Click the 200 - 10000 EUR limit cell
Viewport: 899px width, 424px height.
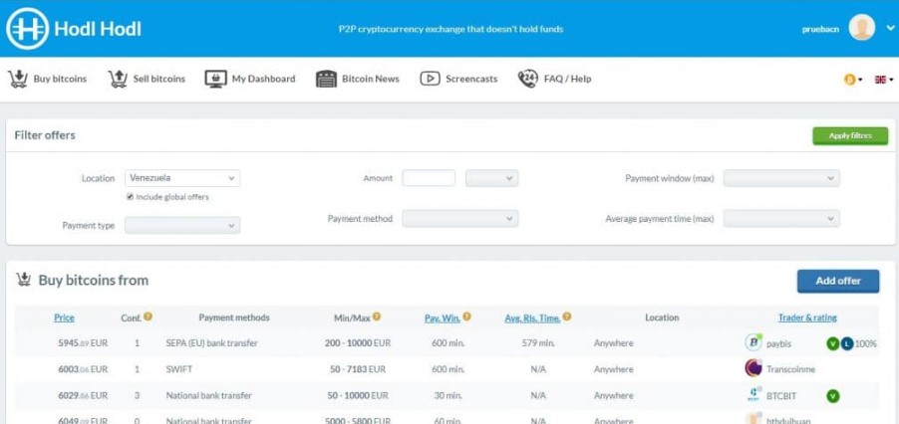tap(358, 343)
